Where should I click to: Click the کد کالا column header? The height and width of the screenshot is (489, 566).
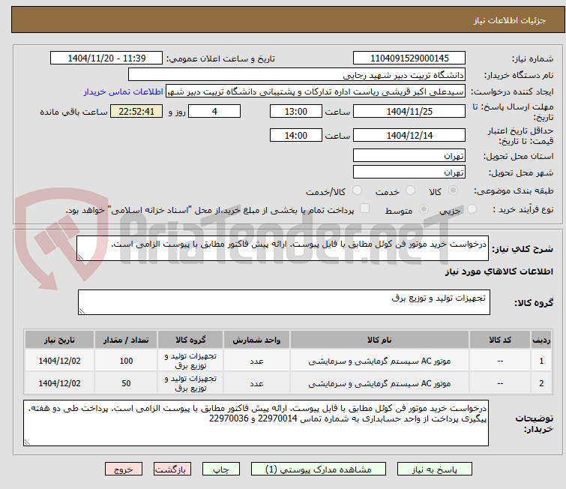click(500, 340)
